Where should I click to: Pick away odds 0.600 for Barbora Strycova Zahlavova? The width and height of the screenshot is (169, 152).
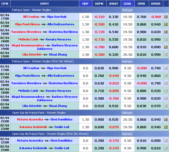(113, 47)
